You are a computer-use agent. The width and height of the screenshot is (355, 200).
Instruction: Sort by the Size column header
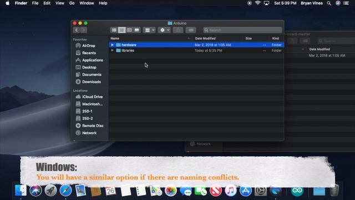pos(248,38)
